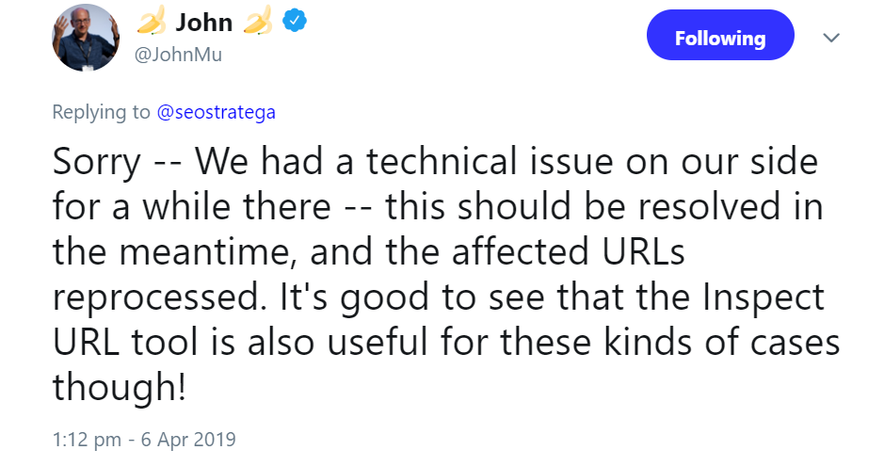Click John's profile avatar photo

click(85, 38)
